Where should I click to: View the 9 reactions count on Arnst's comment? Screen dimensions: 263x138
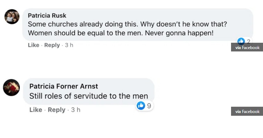149,106
